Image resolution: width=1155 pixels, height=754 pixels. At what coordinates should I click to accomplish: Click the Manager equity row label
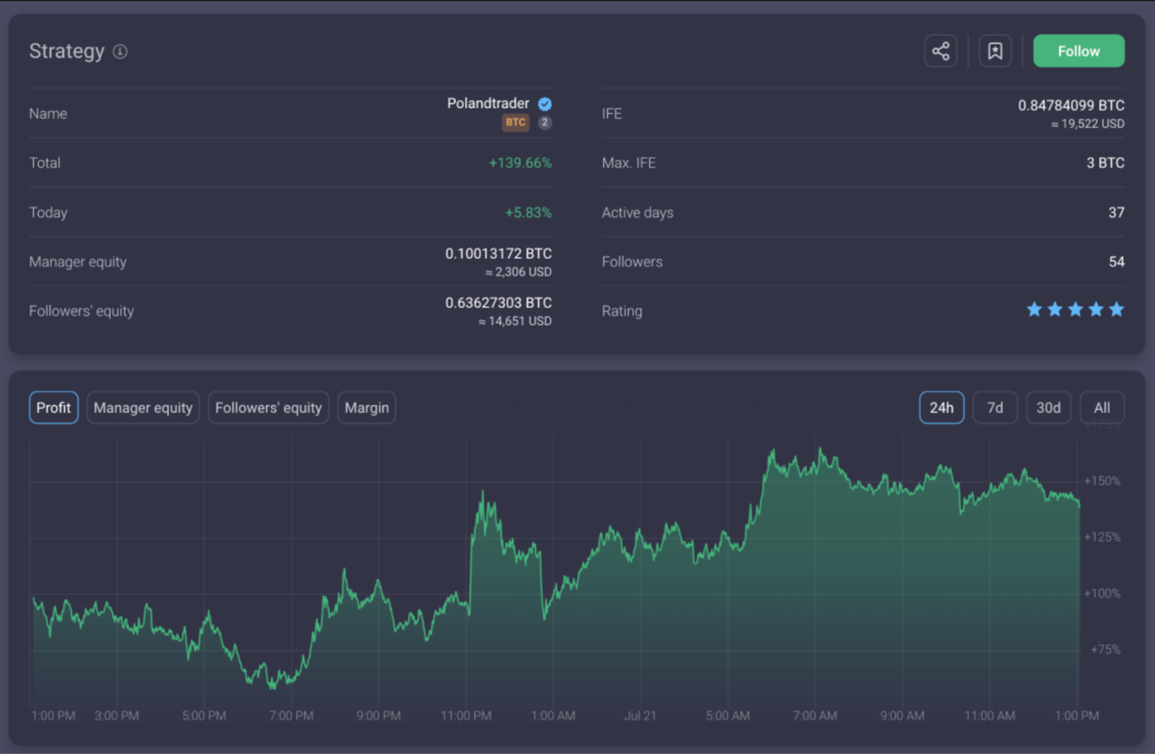(x=78, y=262)
